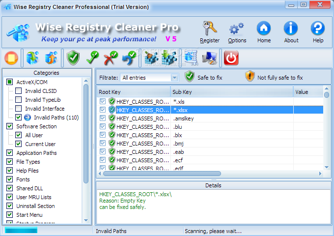Click the green shield checkmark toolbar icon

tap(73, 58)
